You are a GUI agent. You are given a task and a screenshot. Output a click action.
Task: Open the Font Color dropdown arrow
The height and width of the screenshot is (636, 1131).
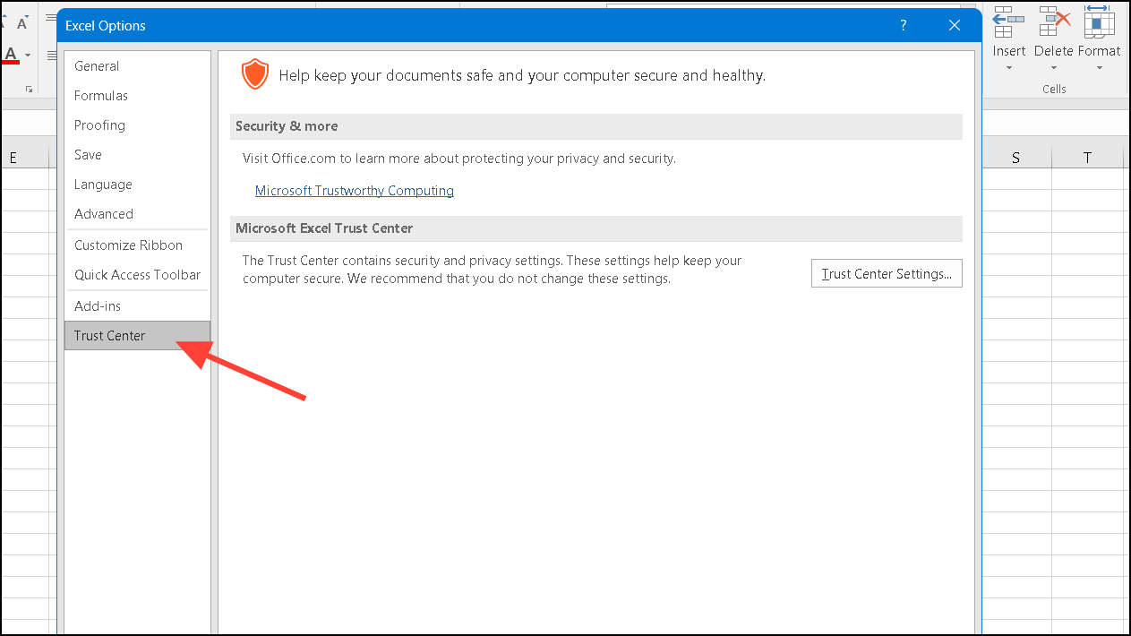[28, 56]
